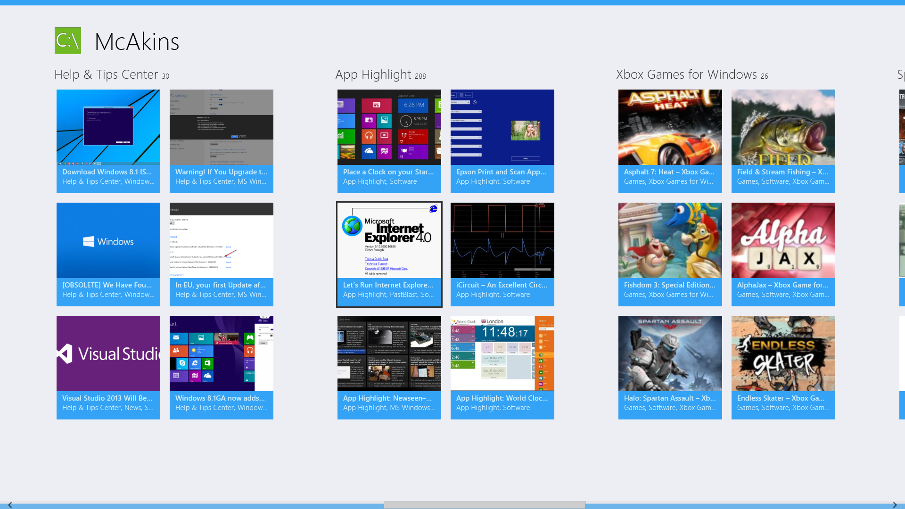Select Let's Run Internet Explorer 4.0 tile
Image resolution: width=905 pixels, height=509 pixels.
[x=389, y=254]
